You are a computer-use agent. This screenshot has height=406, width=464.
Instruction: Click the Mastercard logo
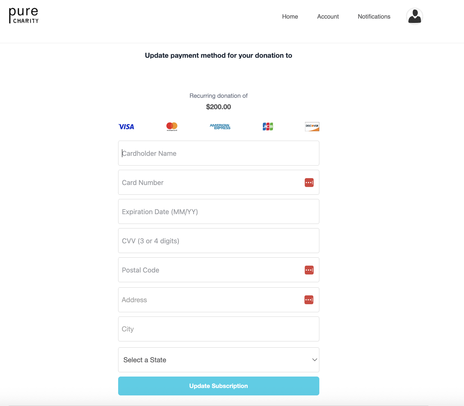coord(172,126)
